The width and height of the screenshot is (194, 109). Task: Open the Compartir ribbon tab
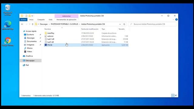41,20
